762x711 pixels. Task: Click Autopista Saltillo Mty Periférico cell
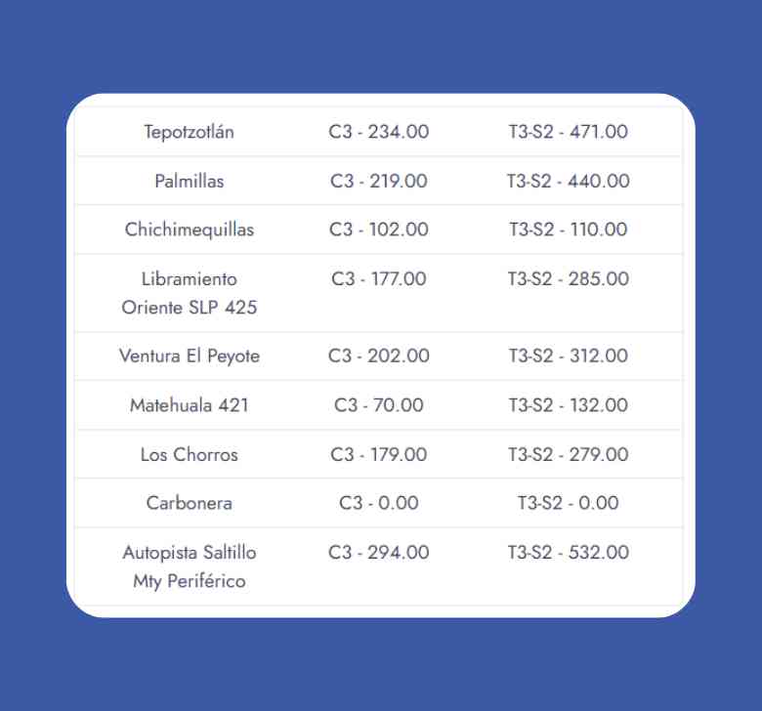point(189,566)
